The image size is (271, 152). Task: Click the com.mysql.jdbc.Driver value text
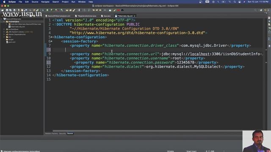coord(204,46)
